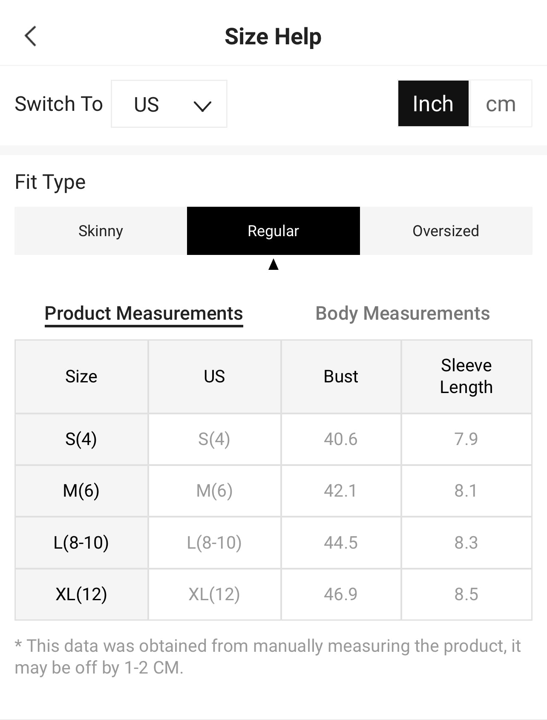Click the black triangle under Regular
The image size is (547, 720).
click(273, 265)
